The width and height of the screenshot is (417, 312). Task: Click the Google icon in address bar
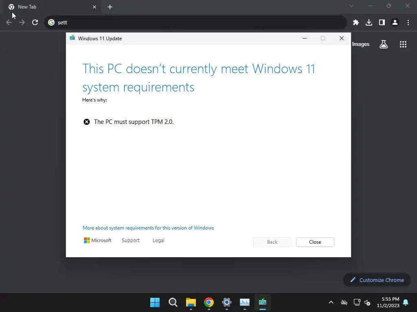[x=51, y=23]
